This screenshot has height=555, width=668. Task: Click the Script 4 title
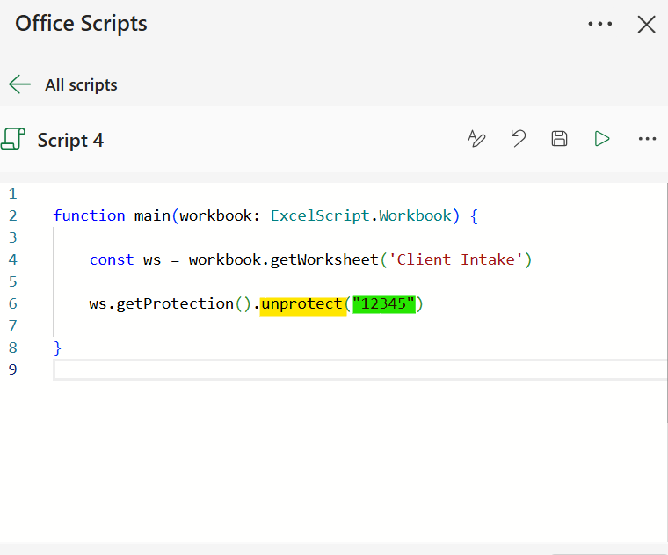70,140
